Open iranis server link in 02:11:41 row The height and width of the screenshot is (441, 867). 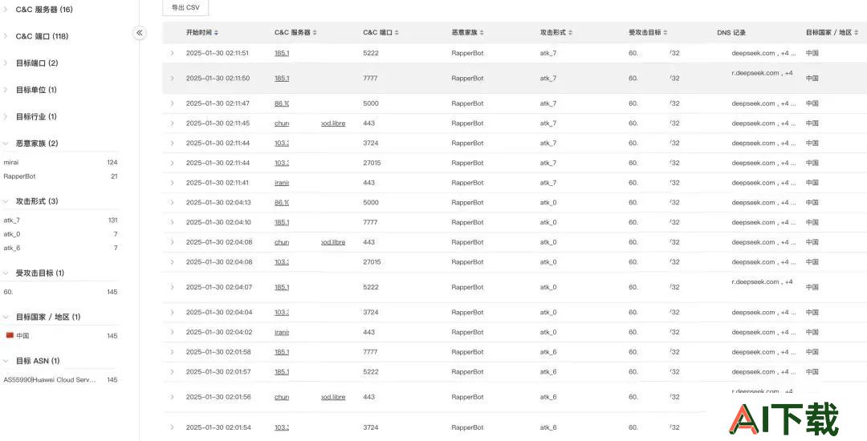click(282, 183)
